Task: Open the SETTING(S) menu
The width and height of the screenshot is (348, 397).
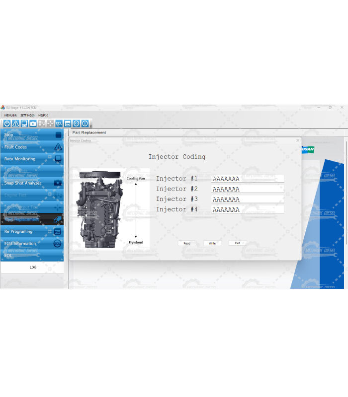Action: [x=27, y=115]
